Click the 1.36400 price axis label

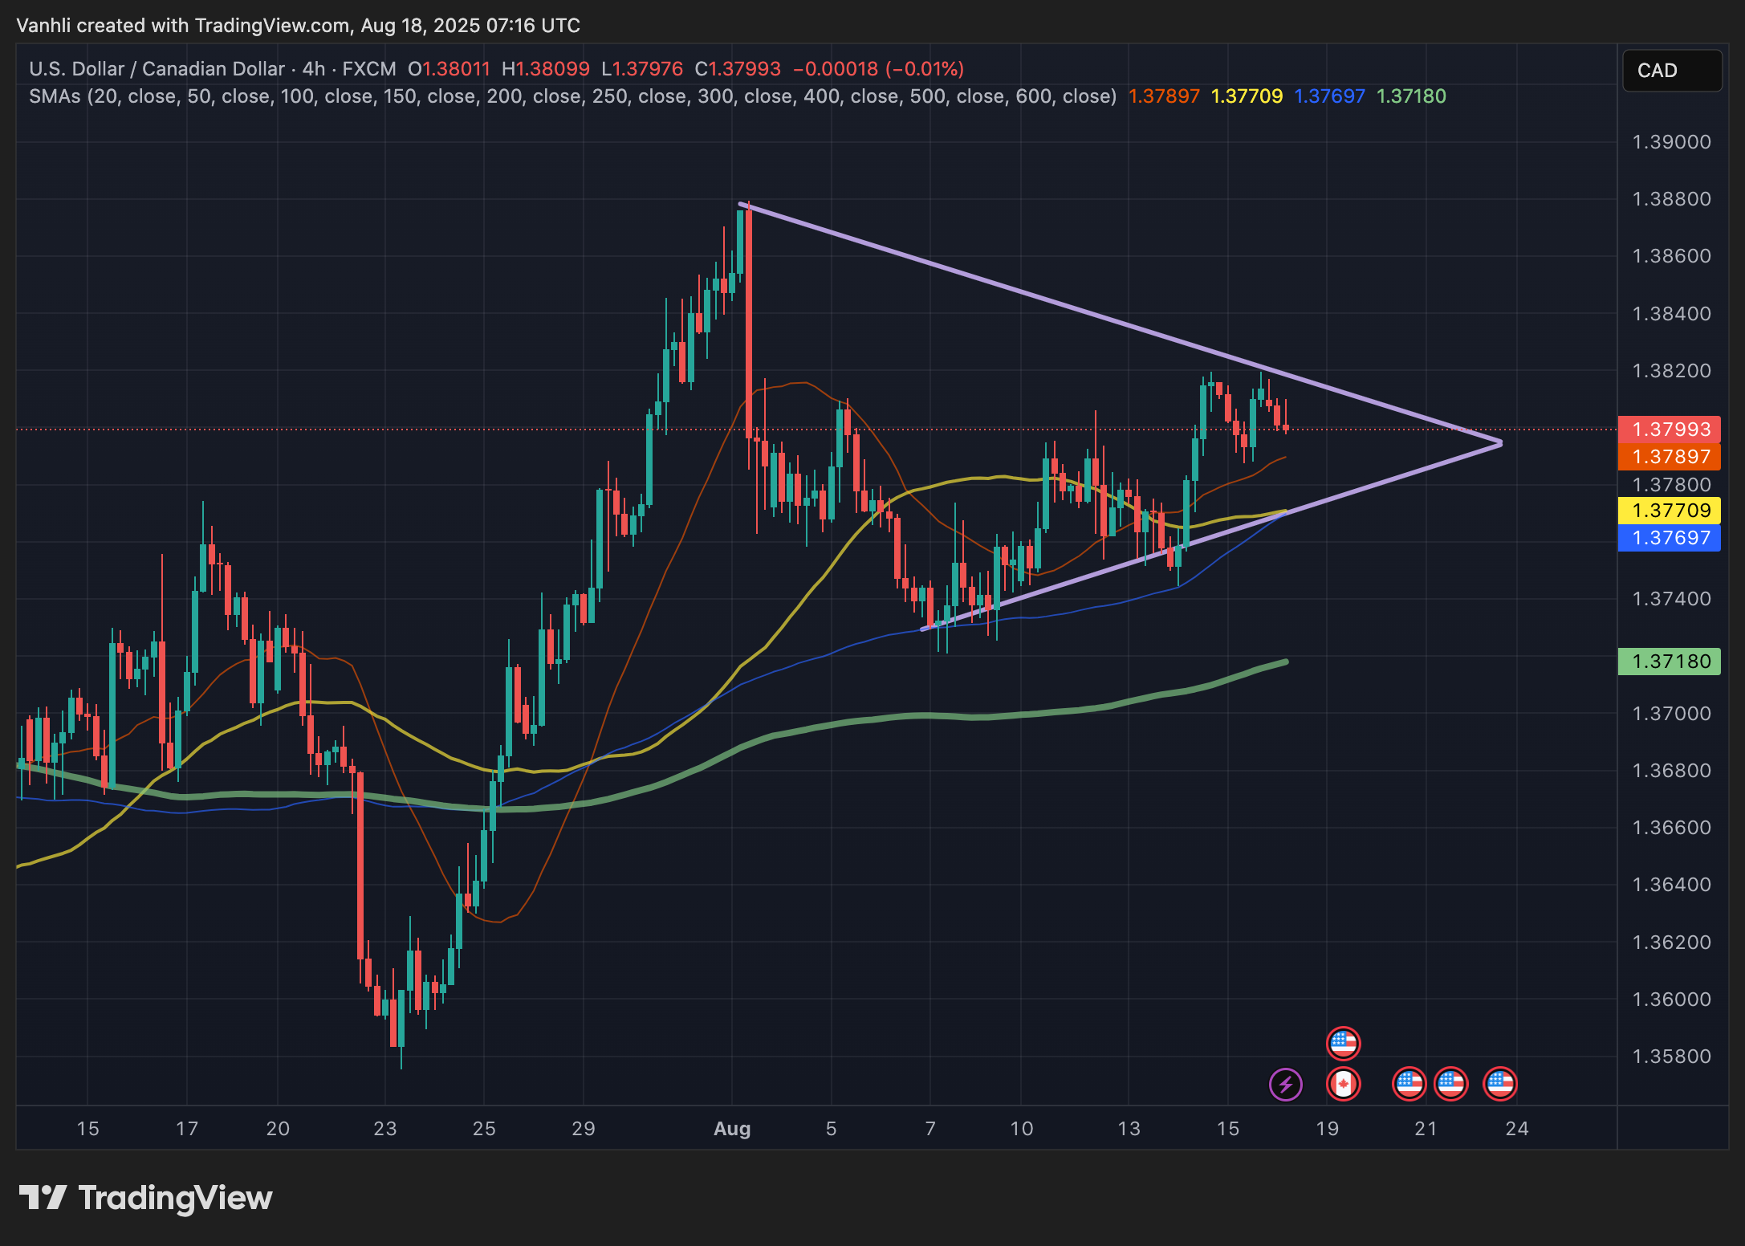point(1672,885)
